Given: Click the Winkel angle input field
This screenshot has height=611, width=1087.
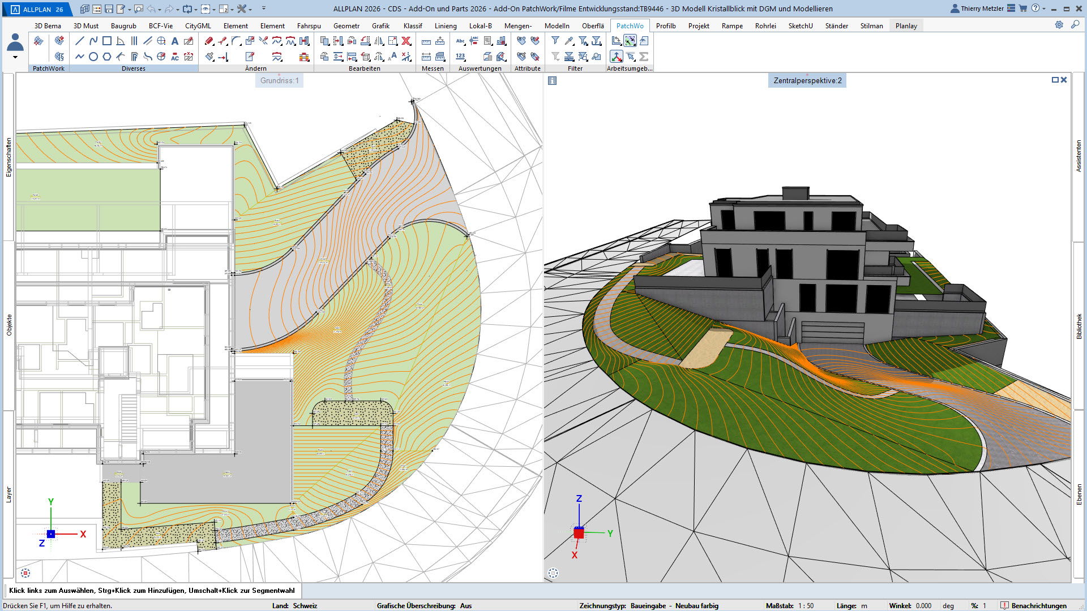Looking at the screenshot, I should 923,605.
